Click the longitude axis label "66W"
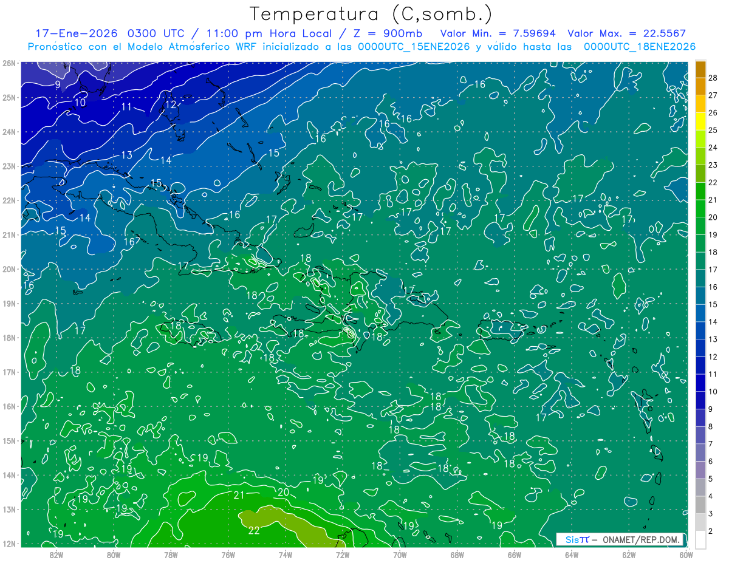This screenshot has height=563, width=729. pyautogui.click(x=514, y=554)
